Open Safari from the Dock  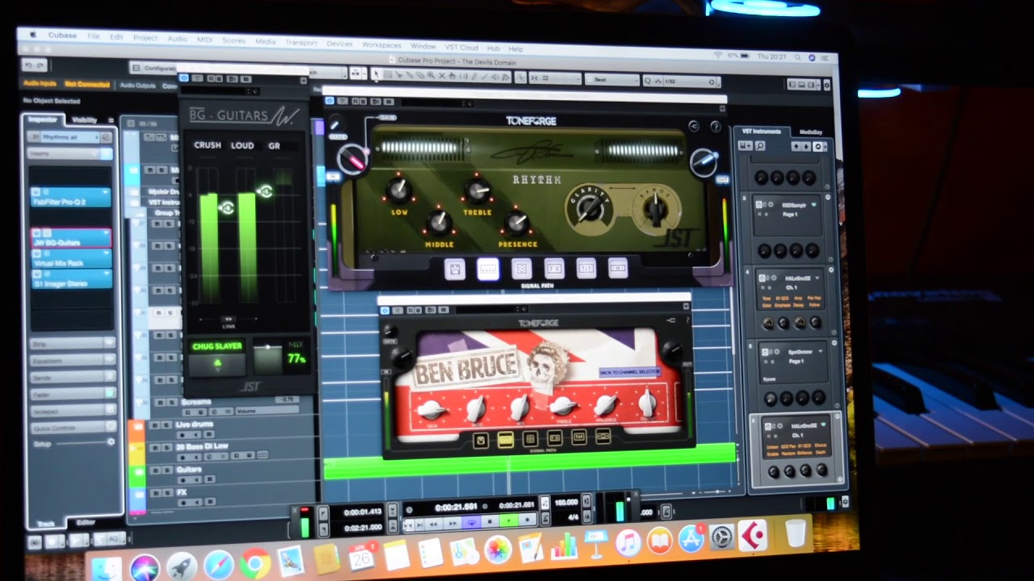218,565
